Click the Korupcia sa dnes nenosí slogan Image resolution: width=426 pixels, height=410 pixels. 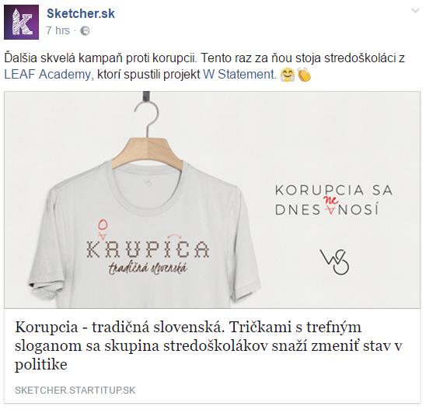point(334,200)
